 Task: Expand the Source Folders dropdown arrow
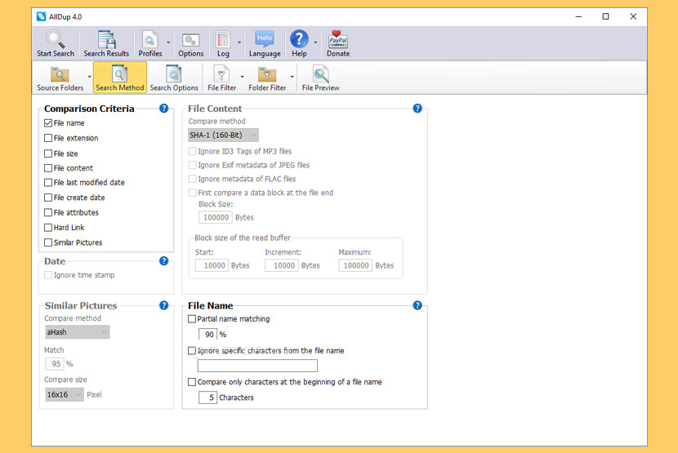[x=90, y=77]
